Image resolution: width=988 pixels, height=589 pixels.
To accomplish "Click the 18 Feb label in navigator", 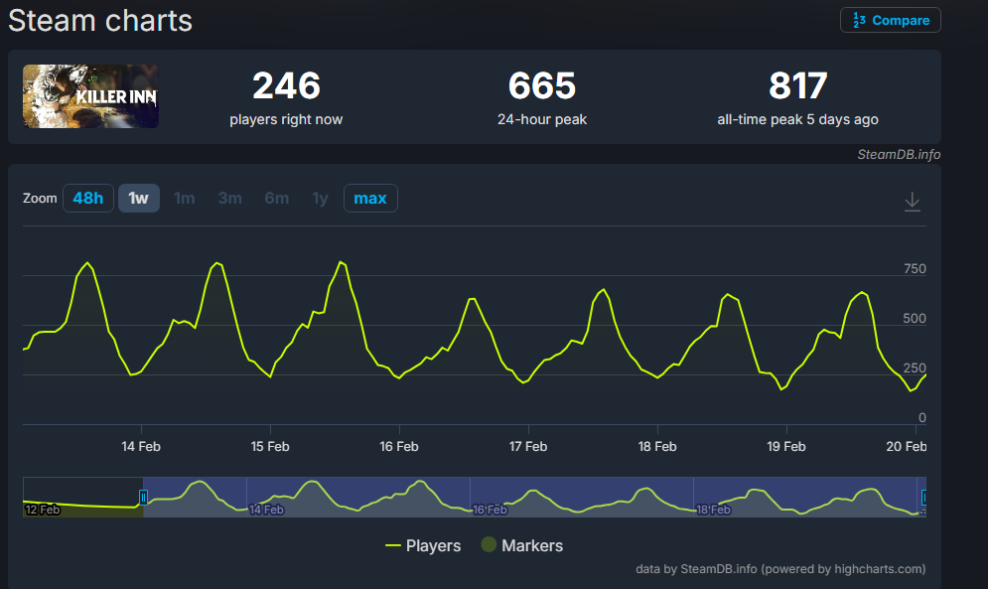I will pos(713,510).
